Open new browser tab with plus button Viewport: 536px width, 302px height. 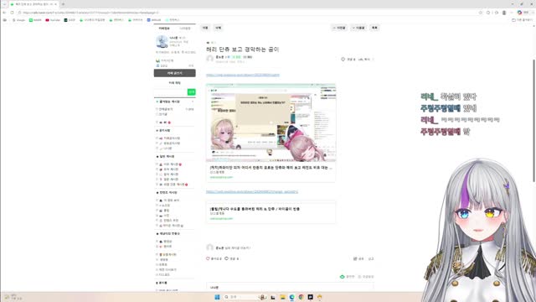tap(63, 4)
